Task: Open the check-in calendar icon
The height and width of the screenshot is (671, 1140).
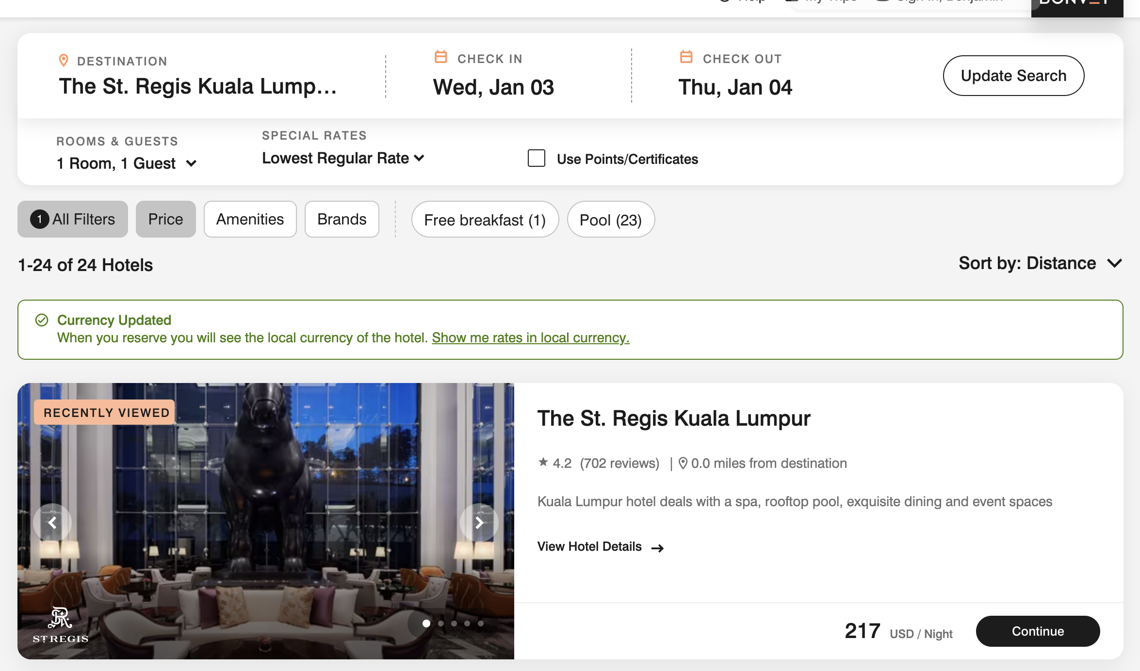Action: tap(440, 57)
